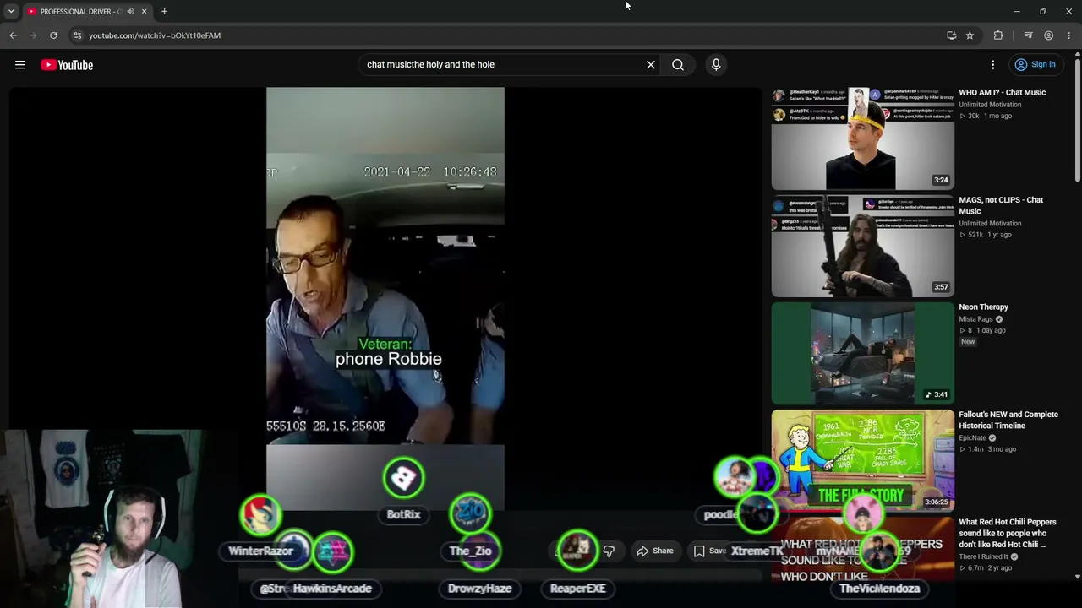
Task: Mute the PROFESSIONAL DRIVER tab audio
Action: (130, 11)
